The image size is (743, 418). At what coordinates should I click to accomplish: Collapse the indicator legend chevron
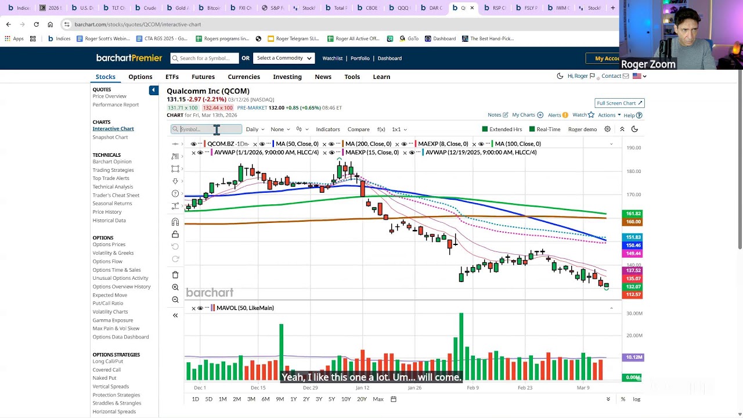point(611,144)
